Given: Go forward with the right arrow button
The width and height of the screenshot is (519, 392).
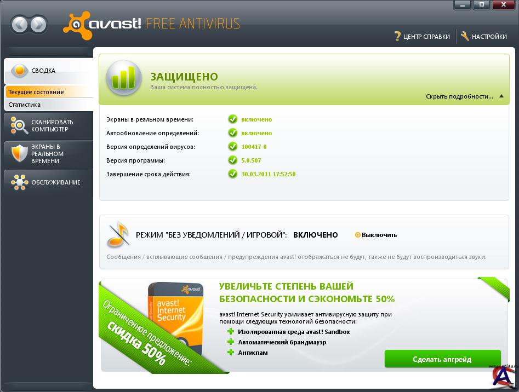Looking at the screenshot, I should pyautogui.click(x=39, y=25).
